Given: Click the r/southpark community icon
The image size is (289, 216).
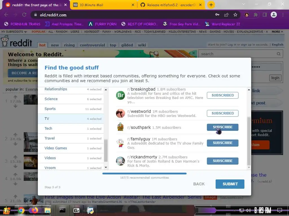Looking at the screenshot, I should (120, 127).
